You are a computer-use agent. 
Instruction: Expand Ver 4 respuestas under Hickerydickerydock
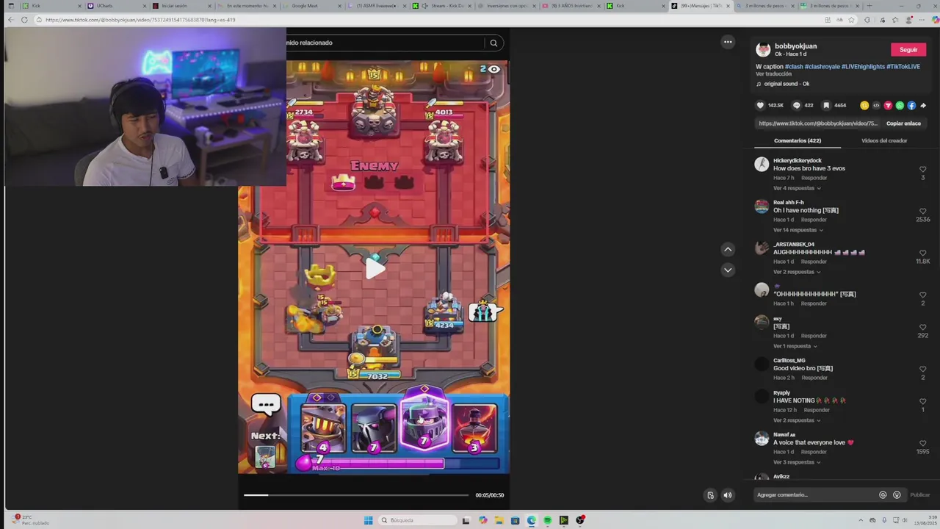(797, 188)
